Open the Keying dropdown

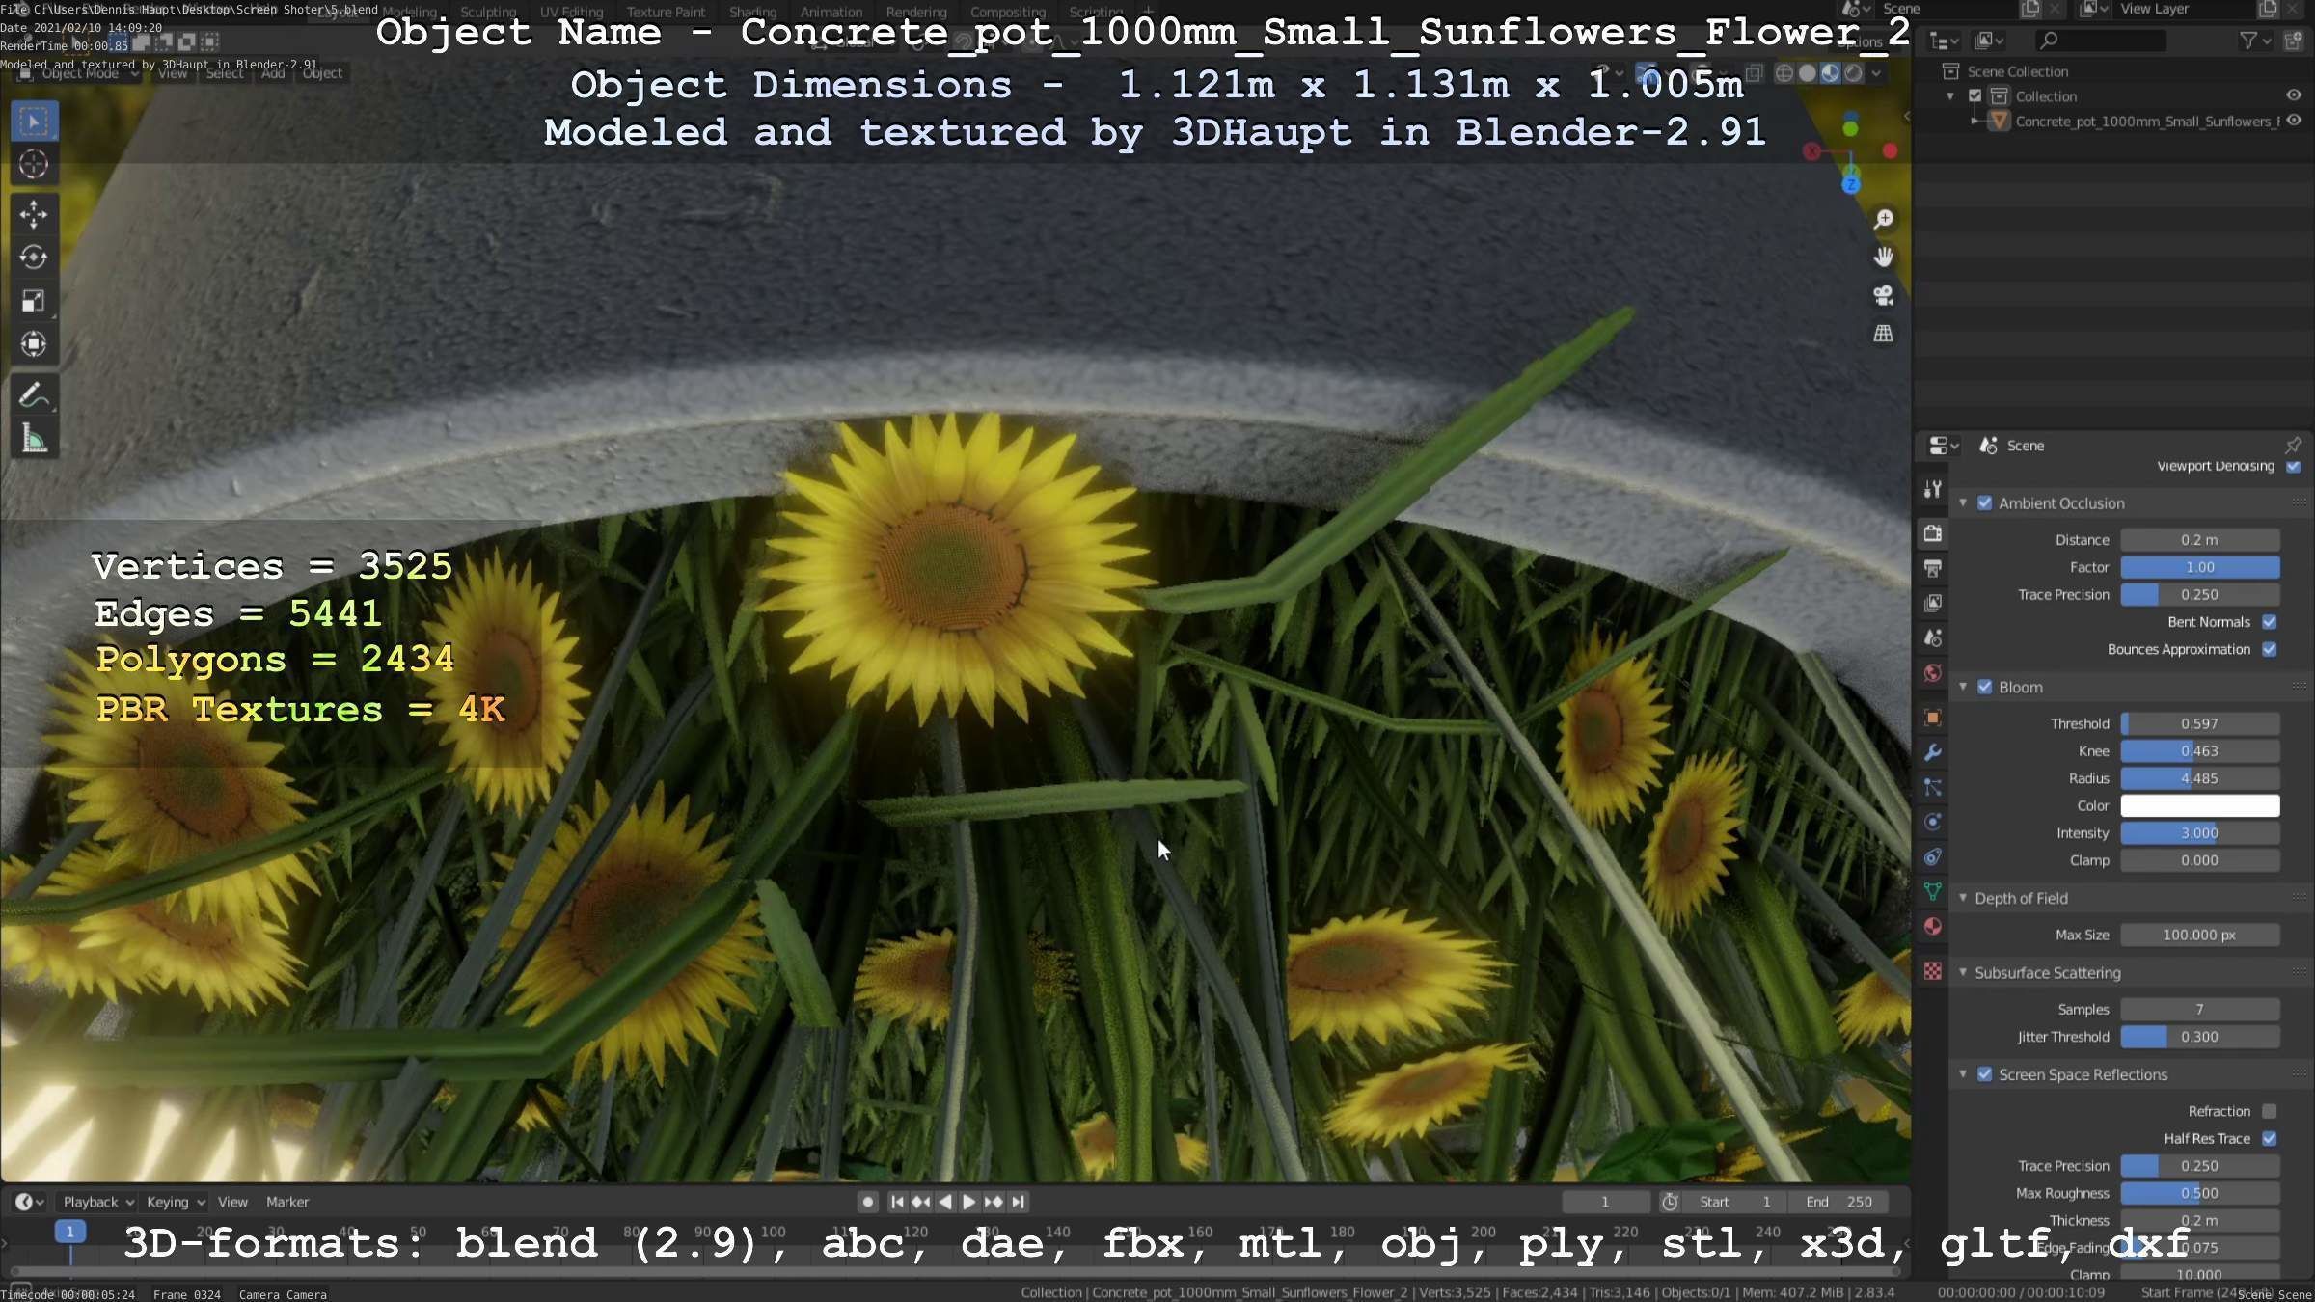(175, 1202)
